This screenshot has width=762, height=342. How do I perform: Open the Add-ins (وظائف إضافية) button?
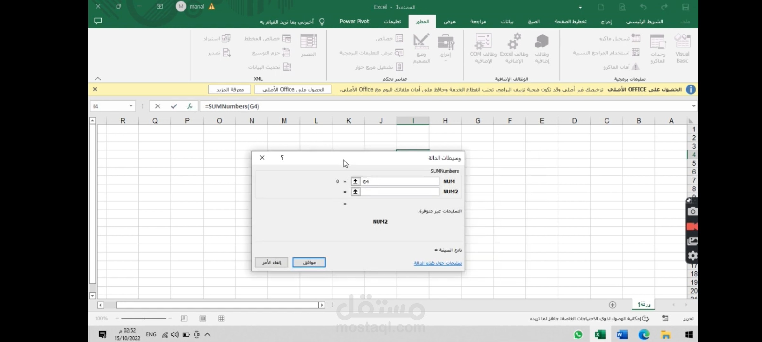[x=542, y=49]
